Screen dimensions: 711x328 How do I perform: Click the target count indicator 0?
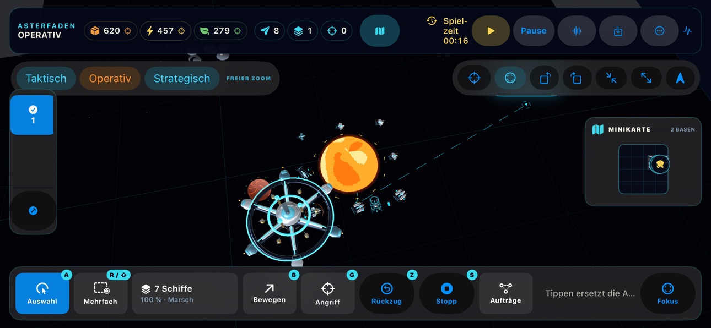[x=336, y=31]
